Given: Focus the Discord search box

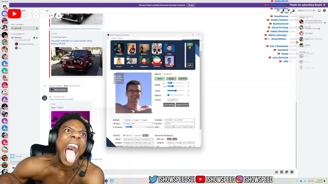Looking at the screenshot, I should click(x=306, y=10).
